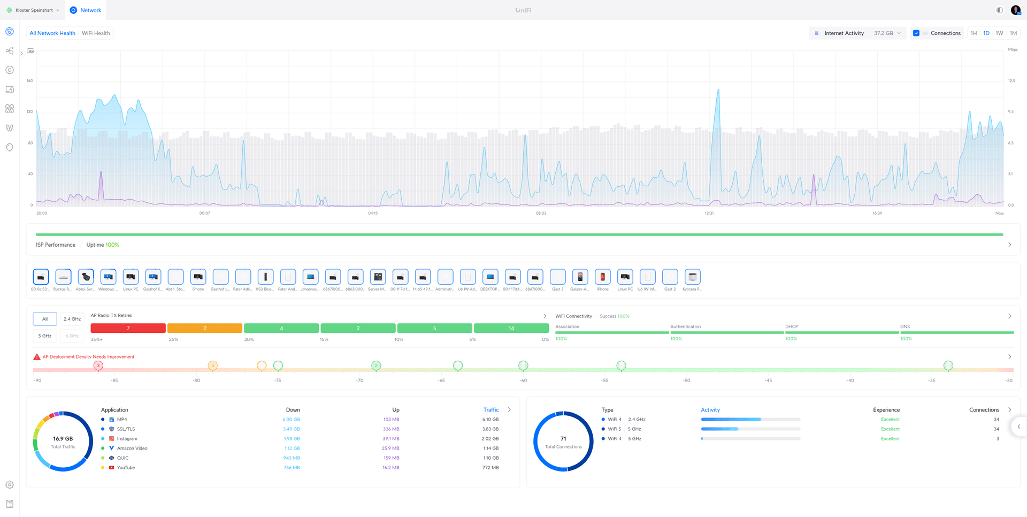
Task: Click the green retries bar showing 14
Action: (511, 328)
